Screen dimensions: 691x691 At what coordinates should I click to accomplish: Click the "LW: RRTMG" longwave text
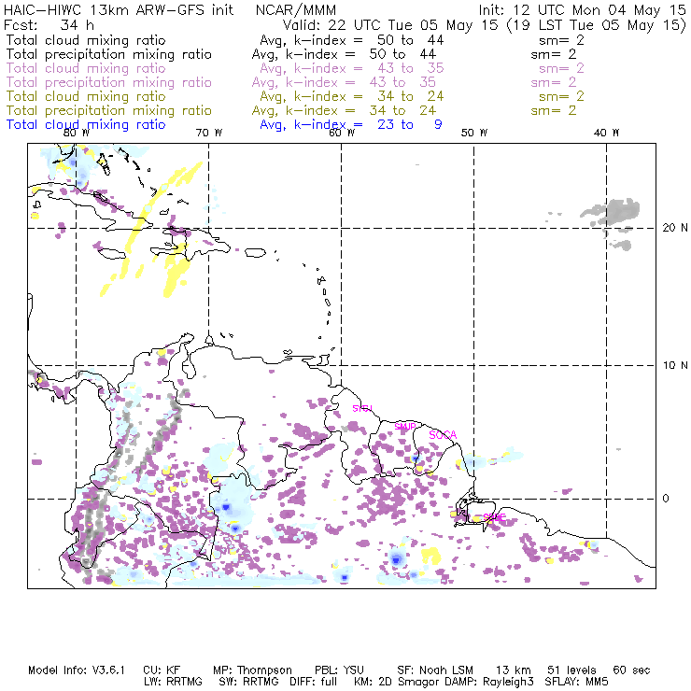coord(173,682)
